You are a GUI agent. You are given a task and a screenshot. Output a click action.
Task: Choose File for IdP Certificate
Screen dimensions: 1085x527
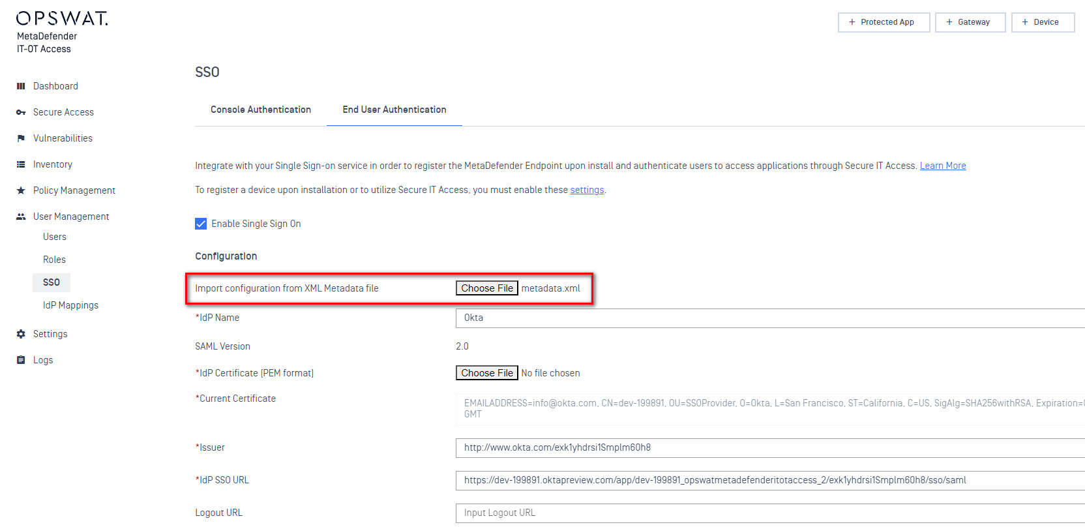point(486,373)
